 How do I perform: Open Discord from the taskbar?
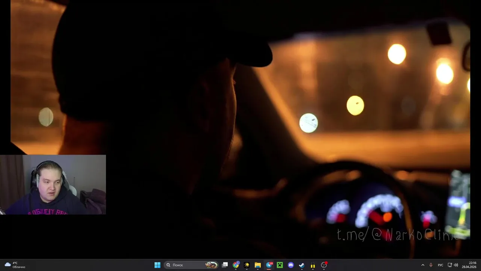pyautogui.click(x=290, y=265)
